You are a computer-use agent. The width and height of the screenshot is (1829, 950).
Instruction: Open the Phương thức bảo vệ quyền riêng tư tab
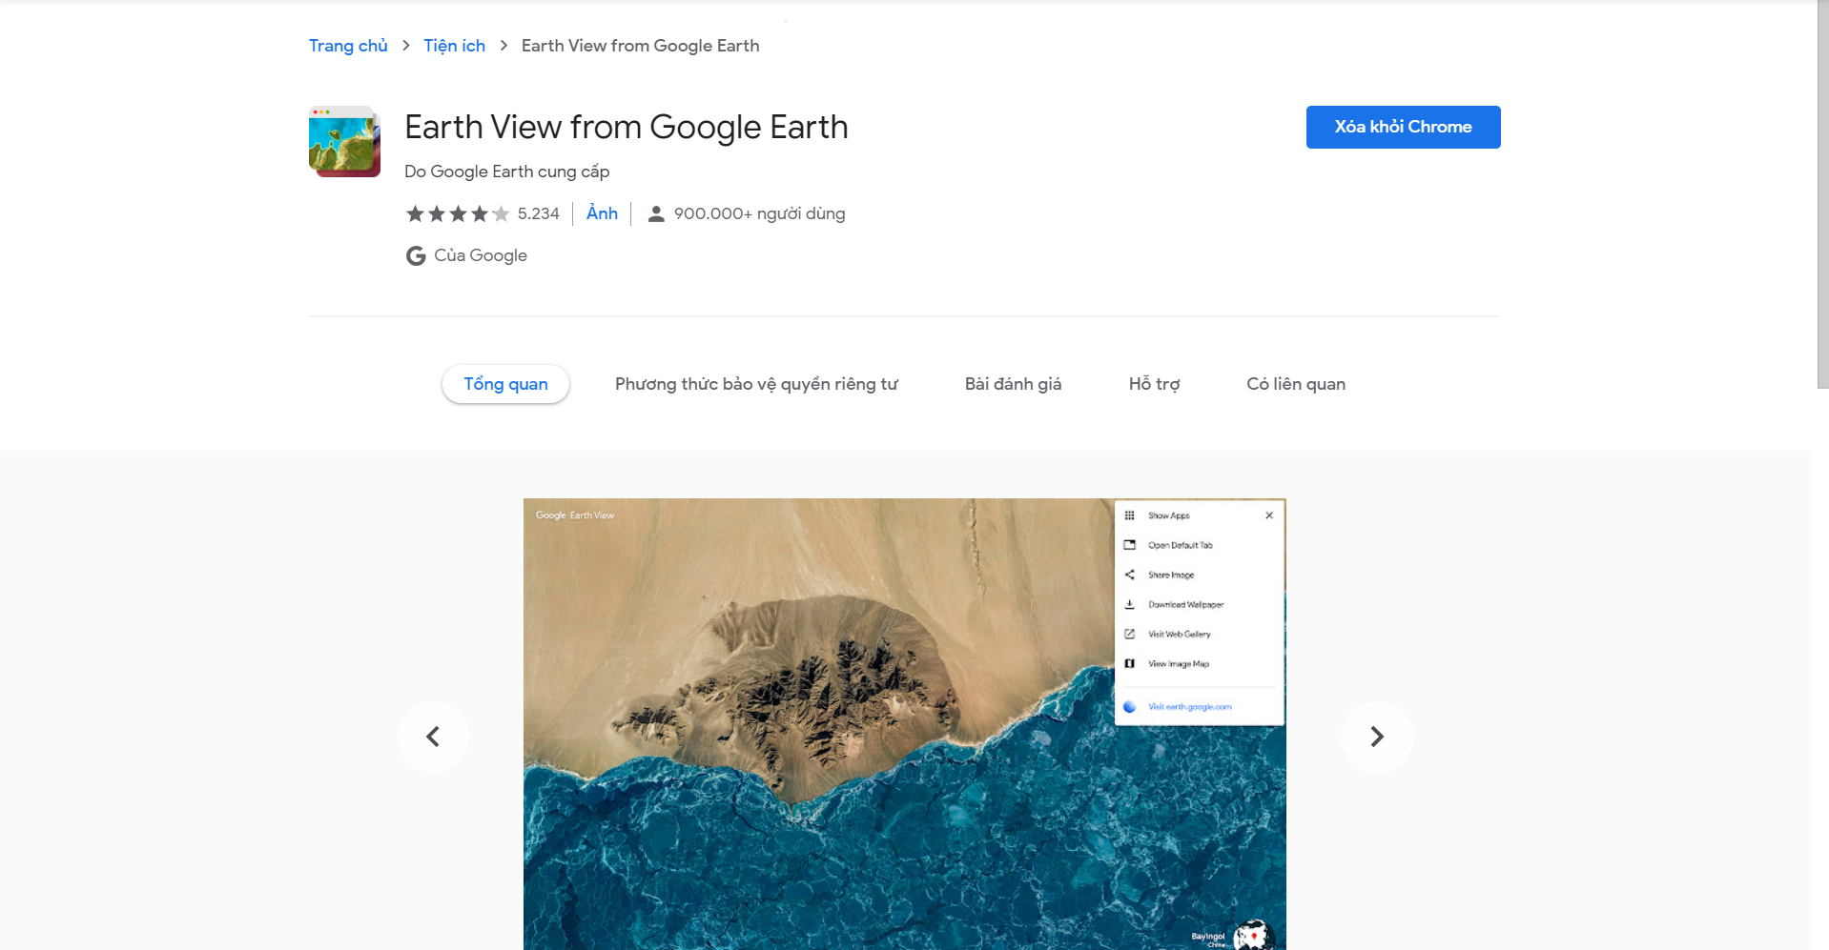756,384
